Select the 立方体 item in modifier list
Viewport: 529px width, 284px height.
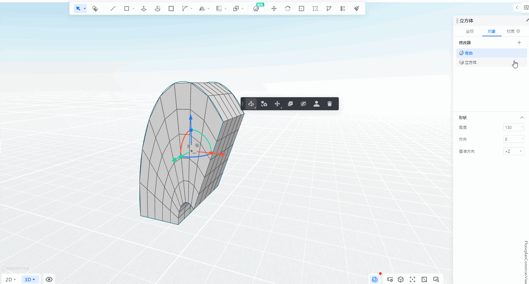tap(471, 62)
